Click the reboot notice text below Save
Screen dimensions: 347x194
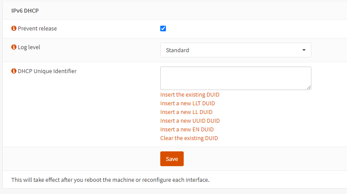click(x=110, y=179)
